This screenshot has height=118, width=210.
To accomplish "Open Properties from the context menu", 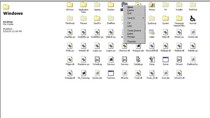I will pos(134,42).
